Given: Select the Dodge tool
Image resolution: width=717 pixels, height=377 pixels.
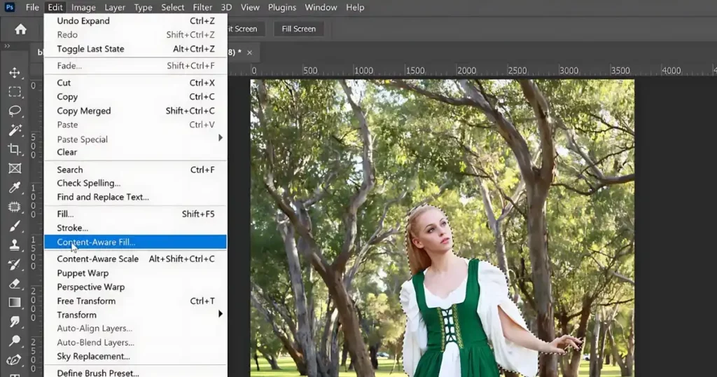Looking at the screenshot, I should (15, 341).
